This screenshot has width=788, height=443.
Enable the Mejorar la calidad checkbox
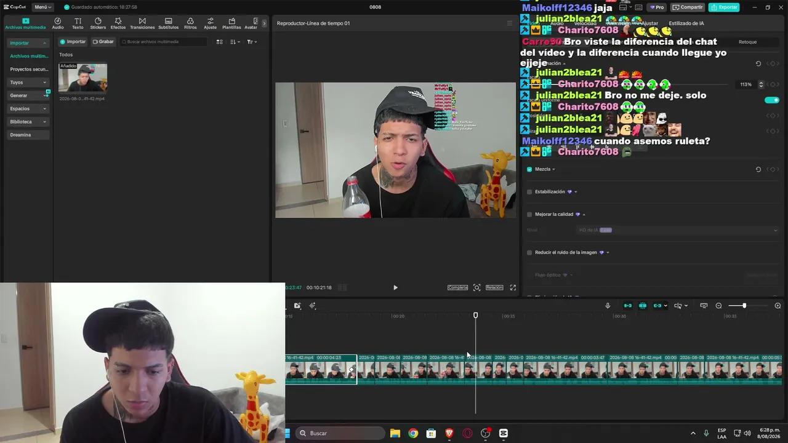[x=529, y=214]
